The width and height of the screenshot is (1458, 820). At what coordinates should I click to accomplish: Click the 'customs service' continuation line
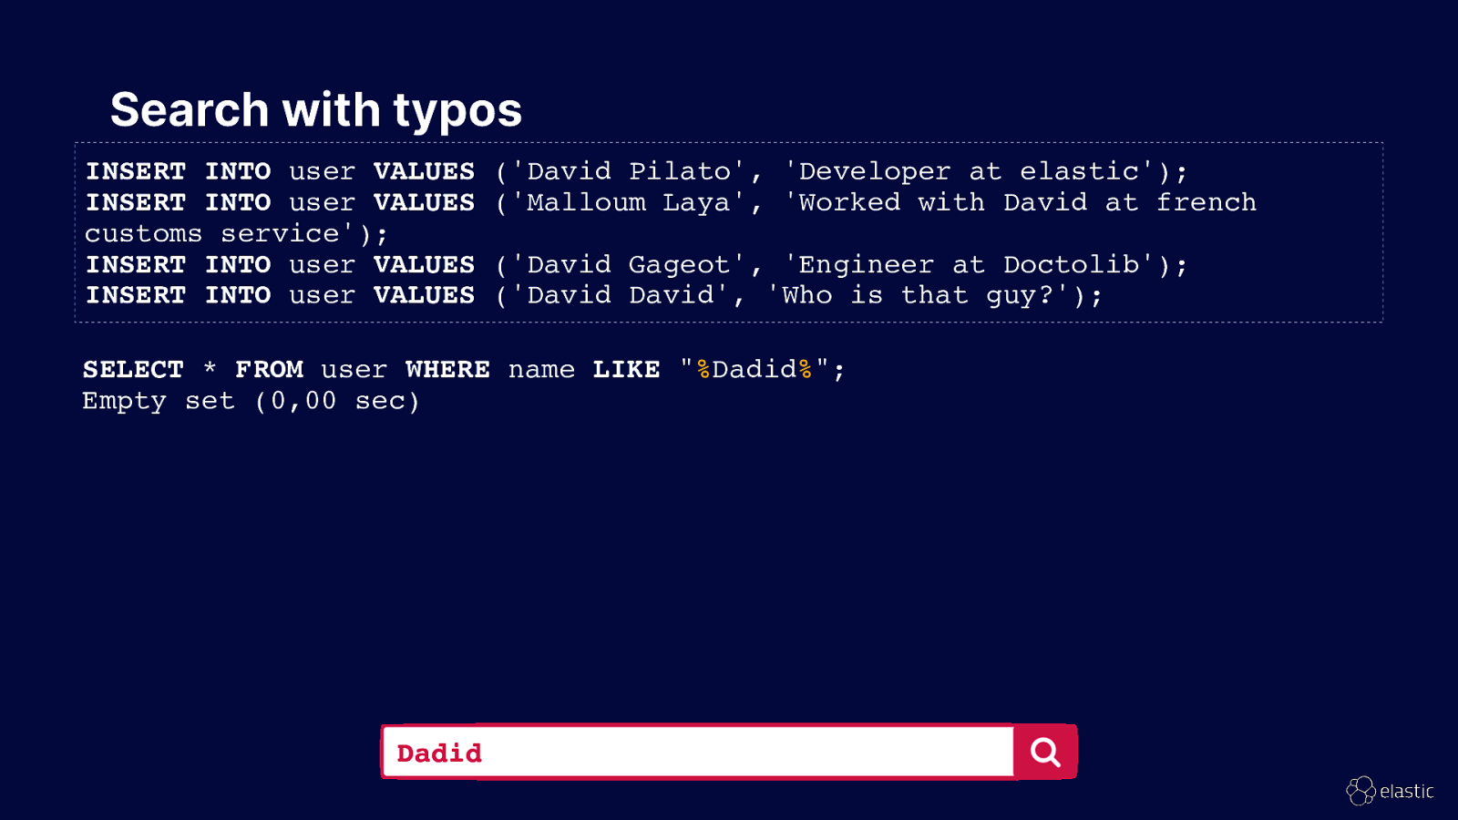(236, 234)
